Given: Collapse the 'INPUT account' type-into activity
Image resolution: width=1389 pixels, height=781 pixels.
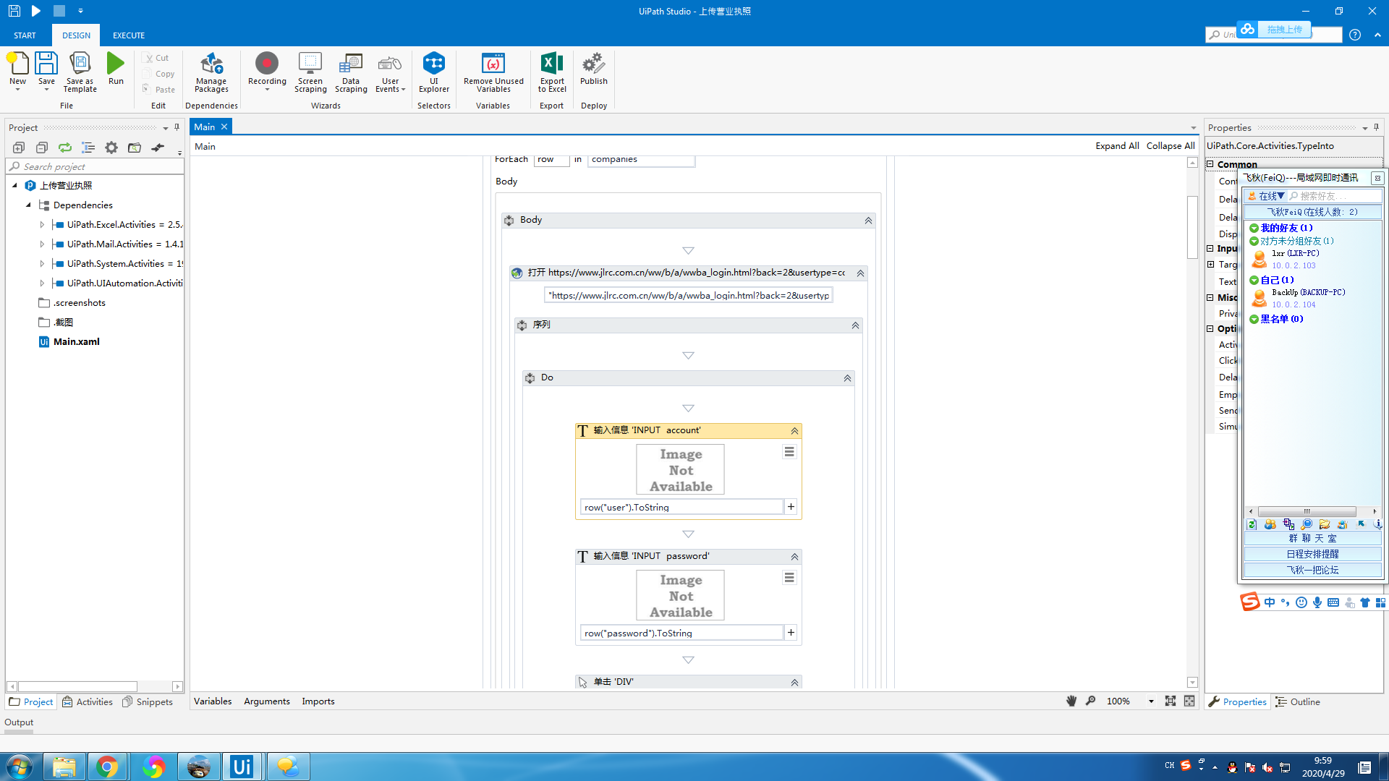Looking at the screenshot, I should pyautogui.click(x=793, y=430).
